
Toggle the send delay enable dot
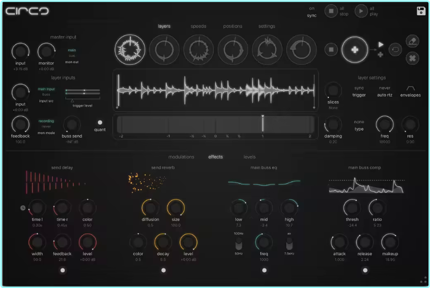pos(62,270)
